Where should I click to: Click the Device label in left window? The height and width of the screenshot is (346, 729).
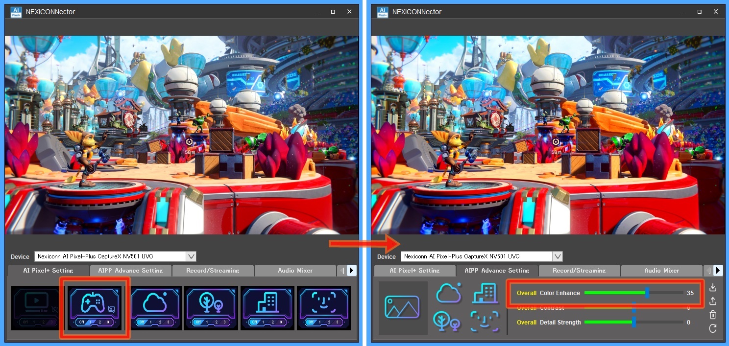pos(20,256)
